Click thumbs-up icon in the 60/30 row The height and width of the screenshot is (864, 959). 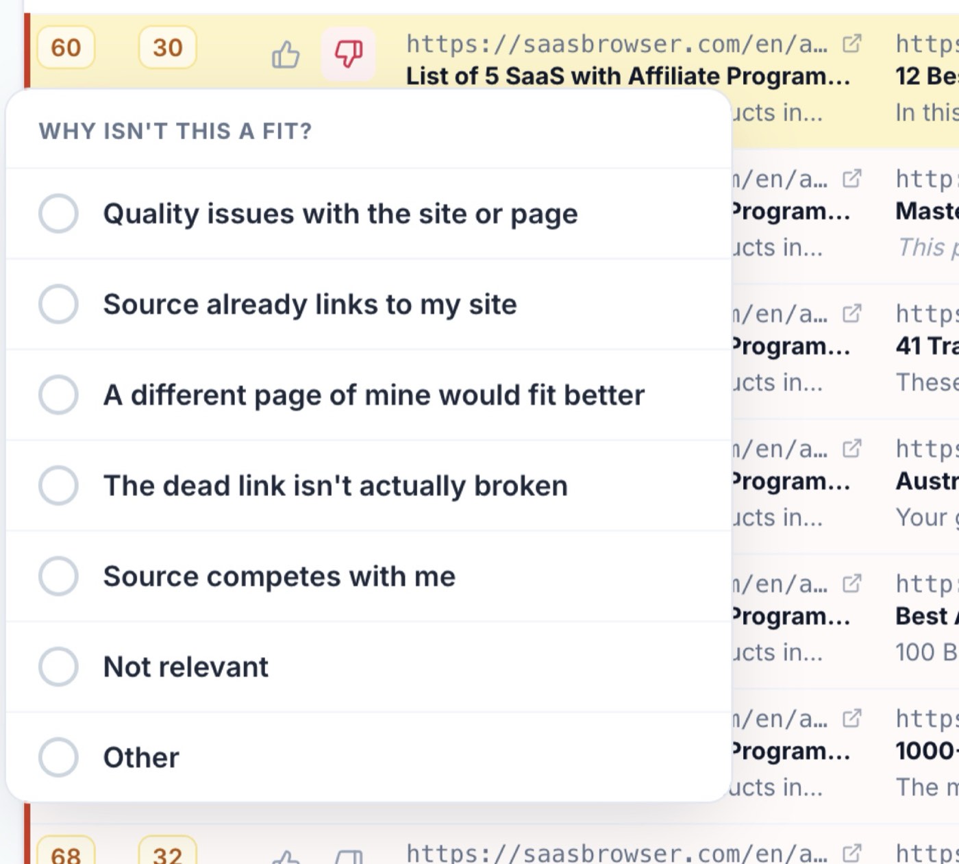286,54
